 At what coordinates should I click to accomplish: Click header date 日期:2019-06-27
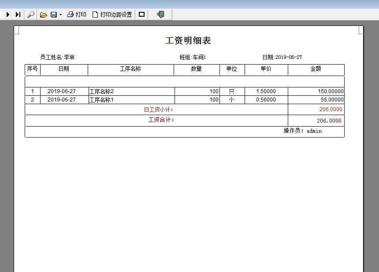[x=282, y=57]
